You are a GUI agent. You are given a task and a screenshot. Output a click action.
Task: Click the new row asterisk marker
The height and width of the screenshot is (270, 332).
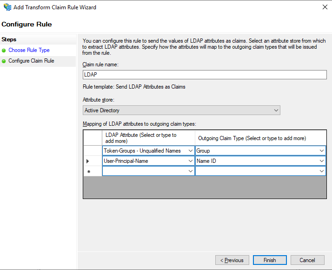pos(88,171)
